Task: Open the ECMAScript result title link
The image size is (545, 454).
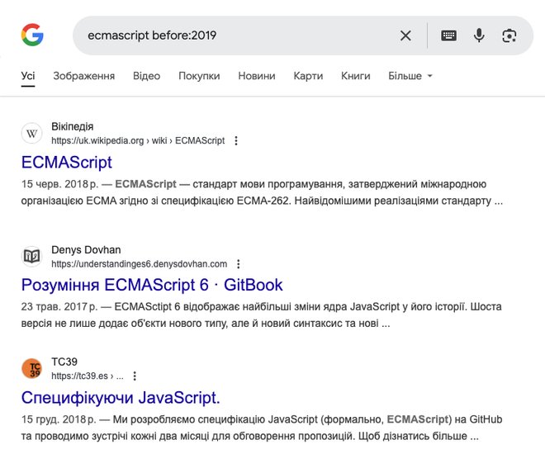Action: [66, 163]
